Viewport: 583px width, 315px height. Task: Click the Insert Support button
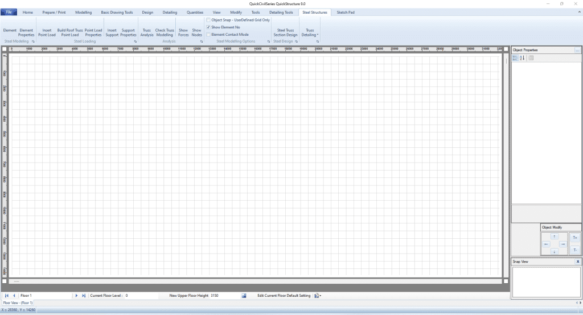pyautogui.click(x=112, y=32)
